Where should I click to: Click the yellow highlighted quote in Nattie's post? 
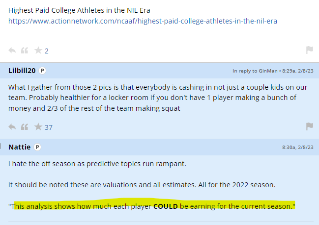(153, 206)
